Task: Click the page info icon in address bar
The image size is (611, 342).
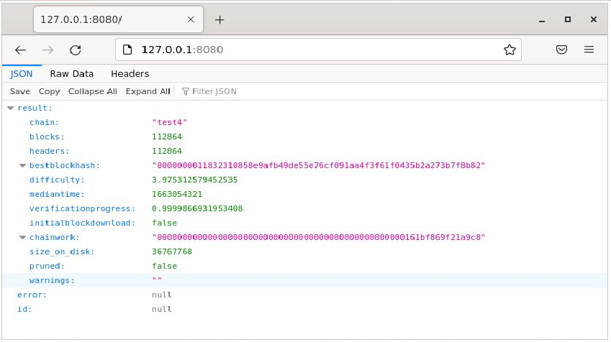Action: pos(127,50)
